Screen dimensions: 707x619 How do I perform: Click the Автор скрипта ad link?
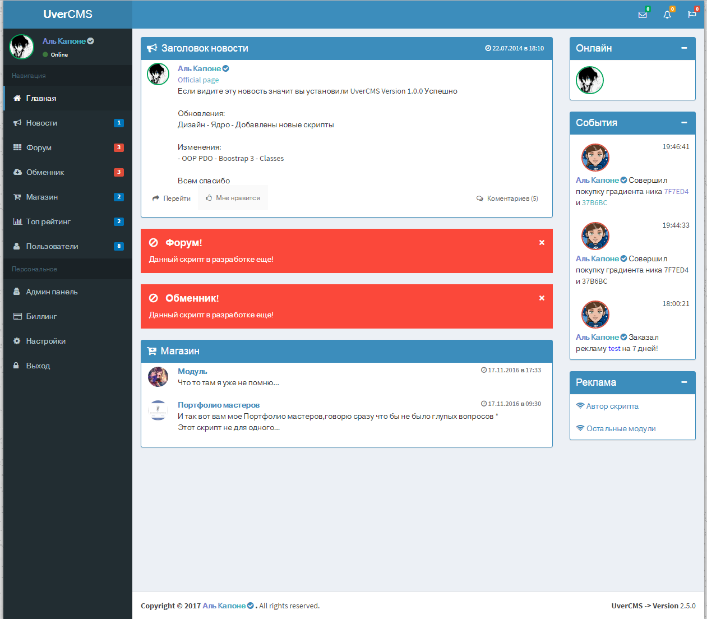coord(612,406)
